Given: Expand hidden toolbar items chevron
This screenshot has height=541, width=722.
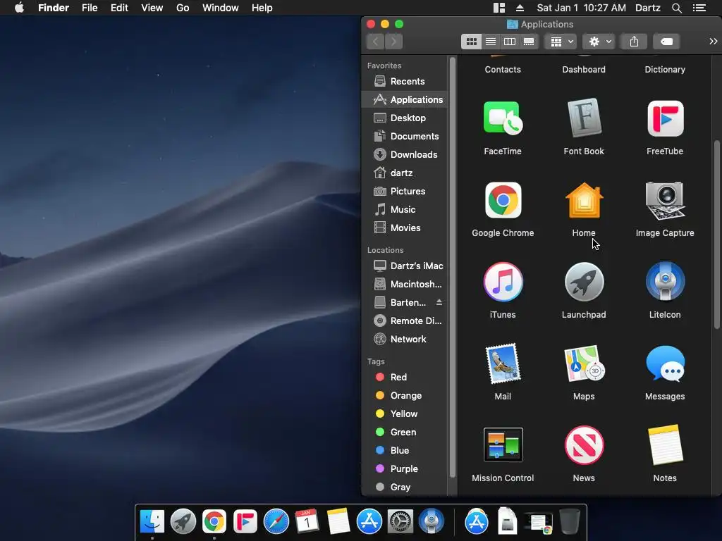Looking at the screenshot, I should pos(714,42).
